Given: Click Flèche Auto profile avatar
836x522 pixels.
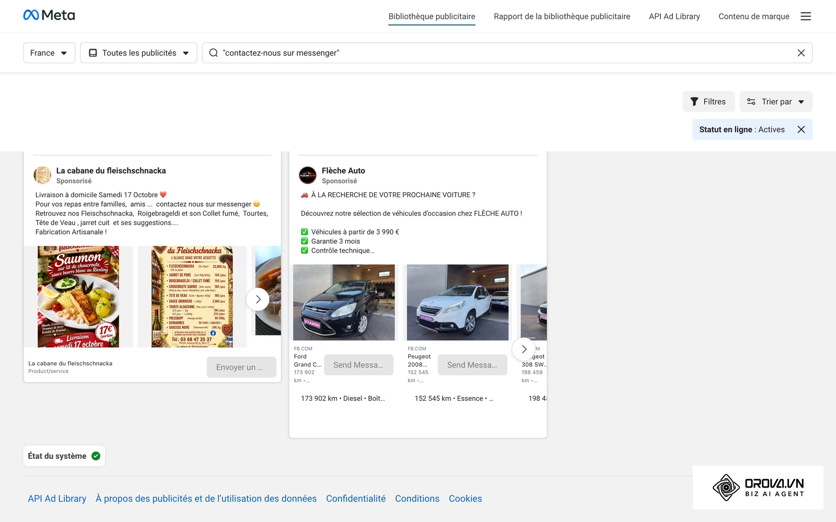Looking at the screenshot, I should [x=308, y=175].
